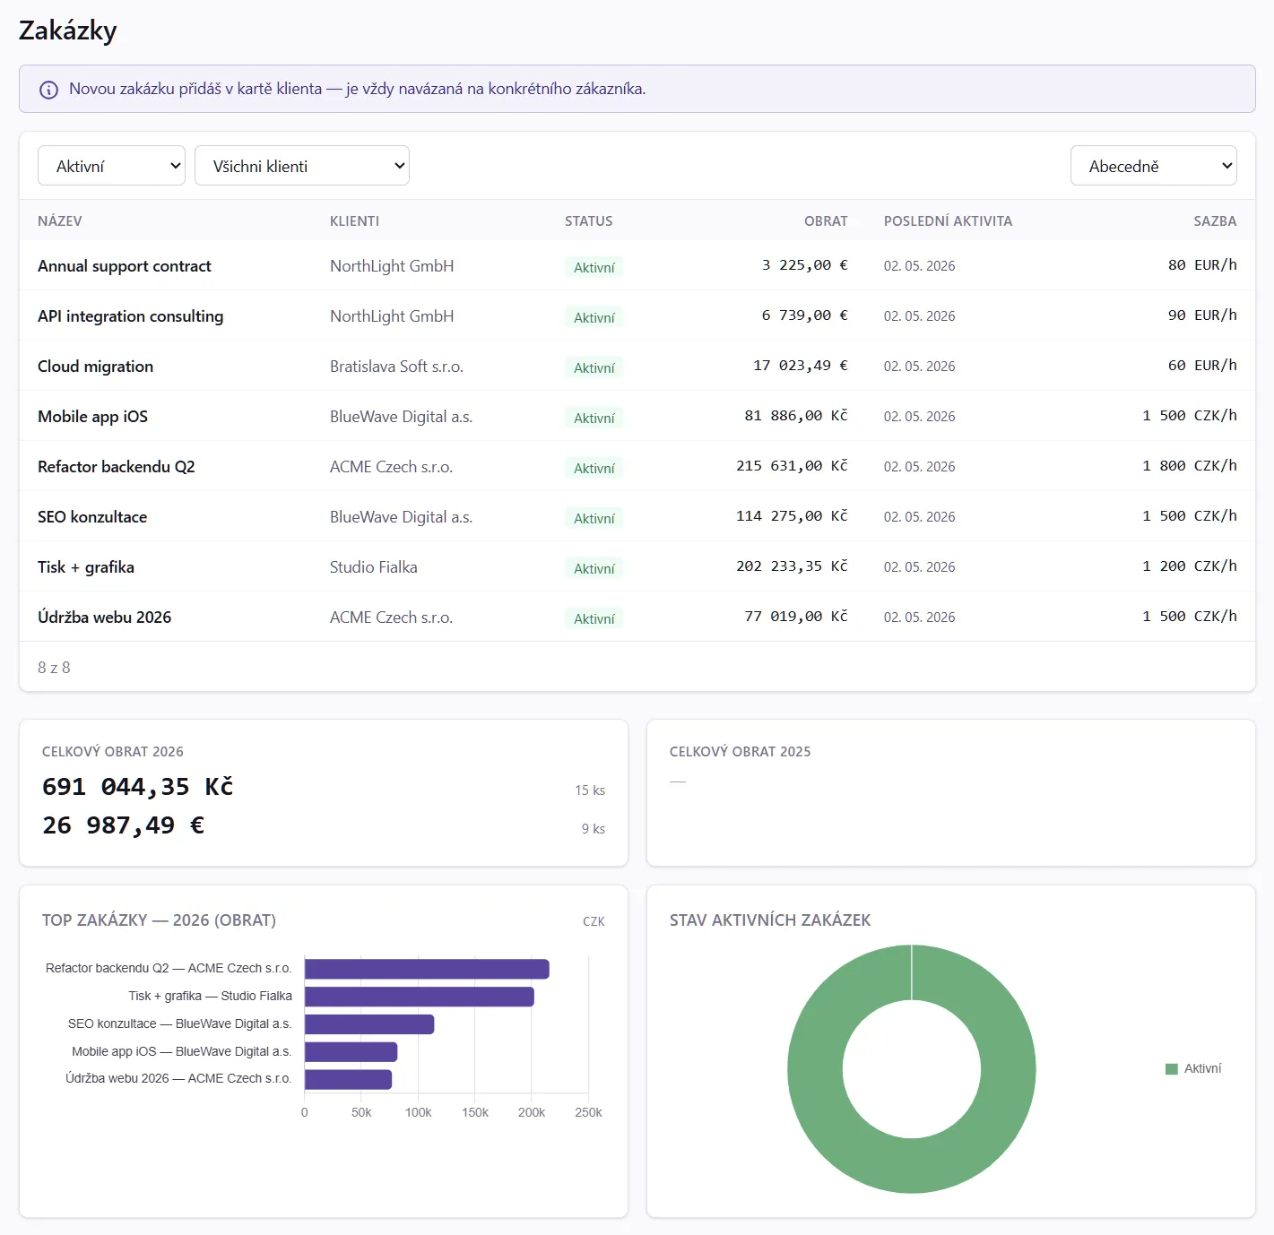Image resolution: width=1274 pixels, height=1235 pixels.
Task: Click the 15 ks count
Action: tap(590, 790)
